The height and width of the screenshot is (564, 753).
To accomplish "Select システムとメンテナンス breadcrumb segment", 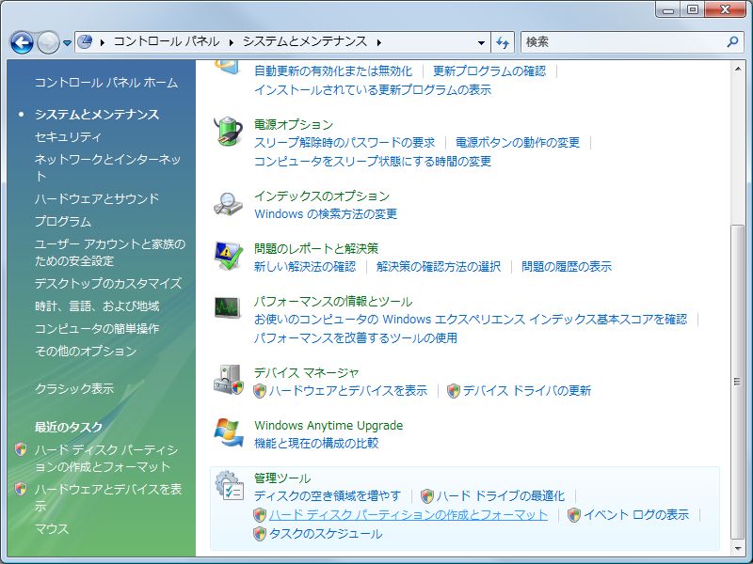I will 305,41.
